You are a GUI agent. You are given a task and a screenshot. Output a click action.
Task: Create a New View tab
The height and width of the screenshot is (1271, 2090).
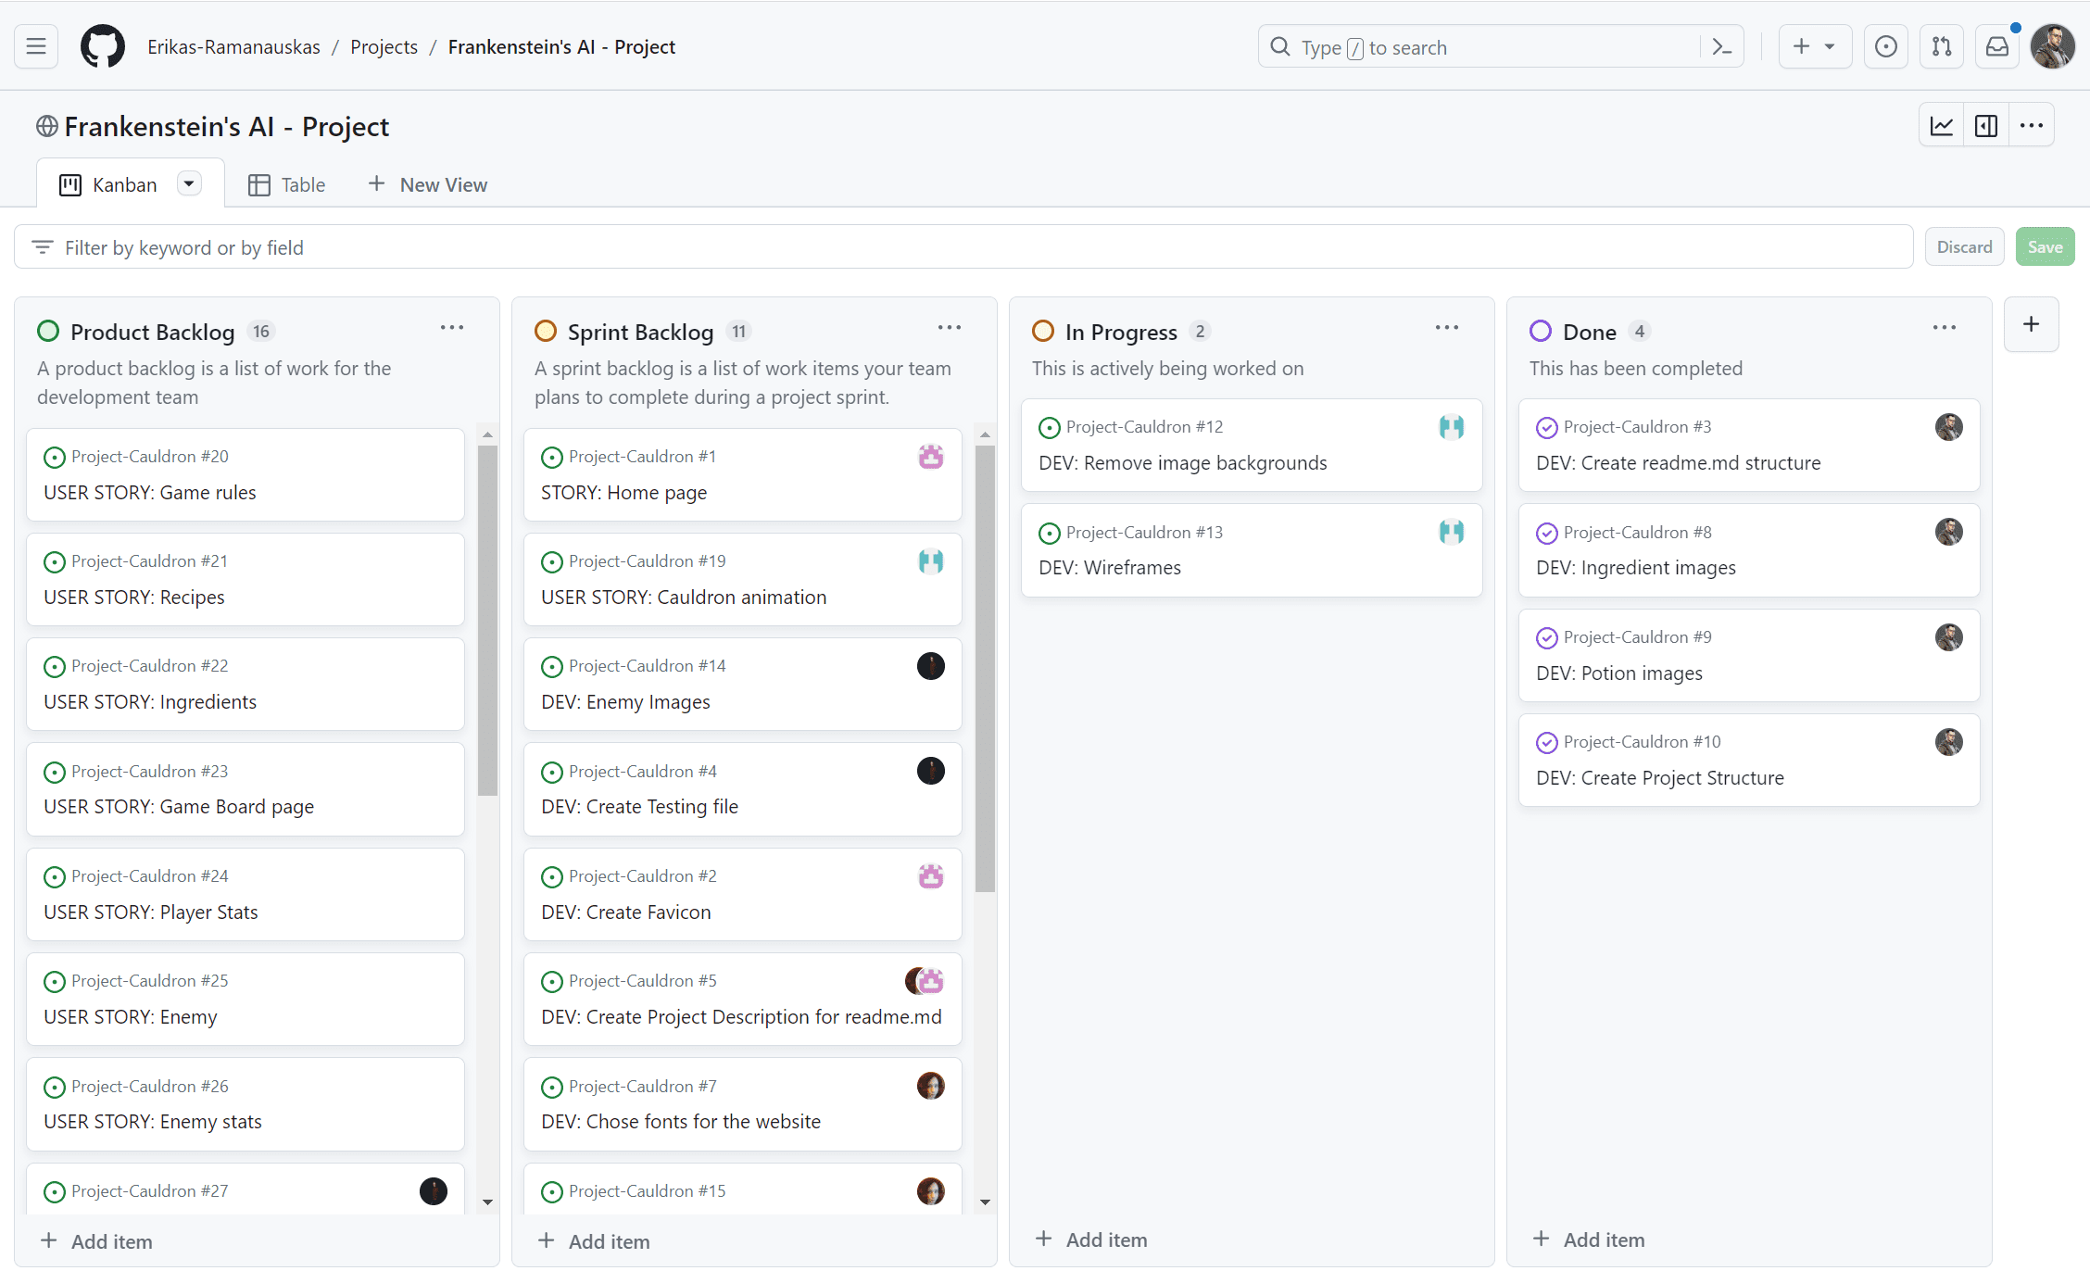click(x=428, y=184)
